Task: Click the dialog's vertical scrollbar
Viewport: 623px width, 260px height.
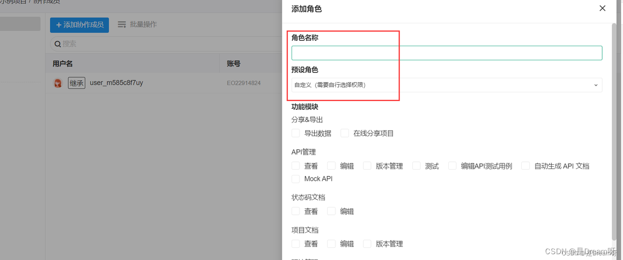Action: pos(614,131)
